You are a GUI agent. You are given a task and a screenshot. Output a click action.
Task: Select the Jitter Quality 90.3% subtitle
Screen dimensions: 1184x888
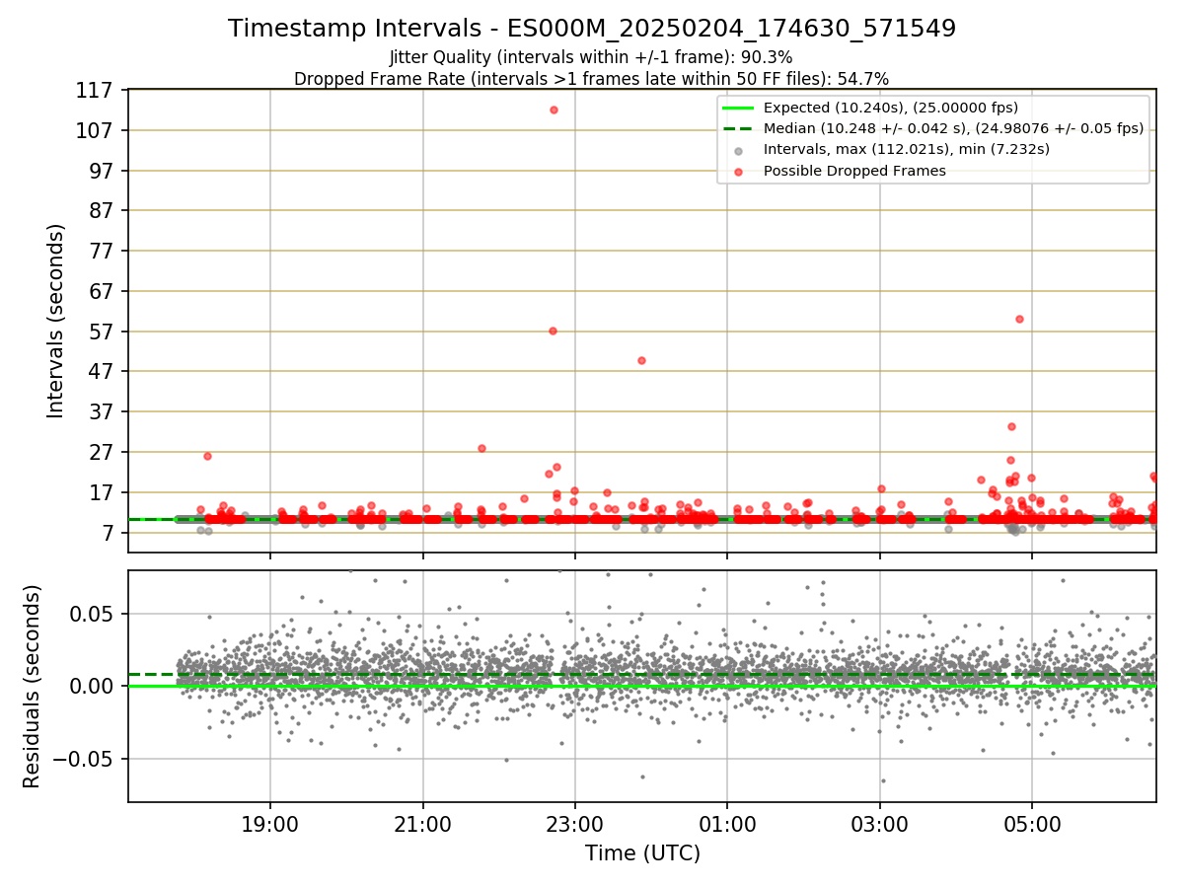click(x=591, y=58)
